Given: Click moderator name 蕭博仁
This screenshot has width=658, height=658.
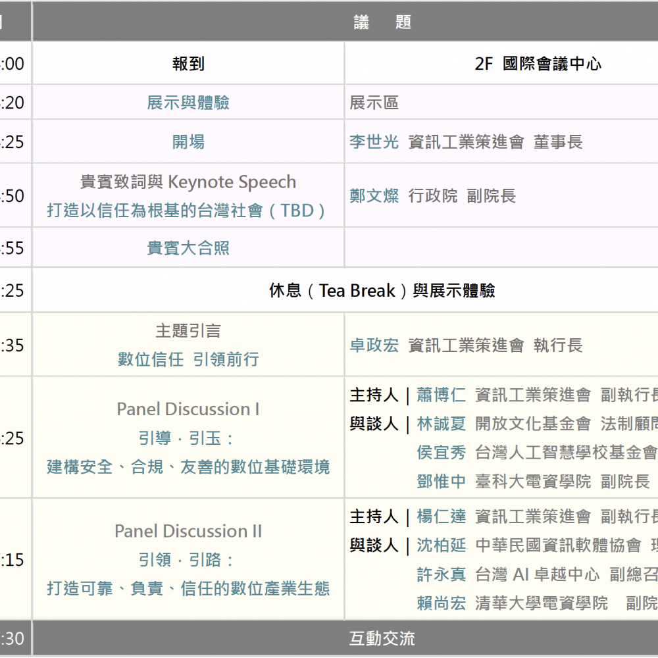Looking at the screenshot, I should pyautogui.click(x=441, y=395).
